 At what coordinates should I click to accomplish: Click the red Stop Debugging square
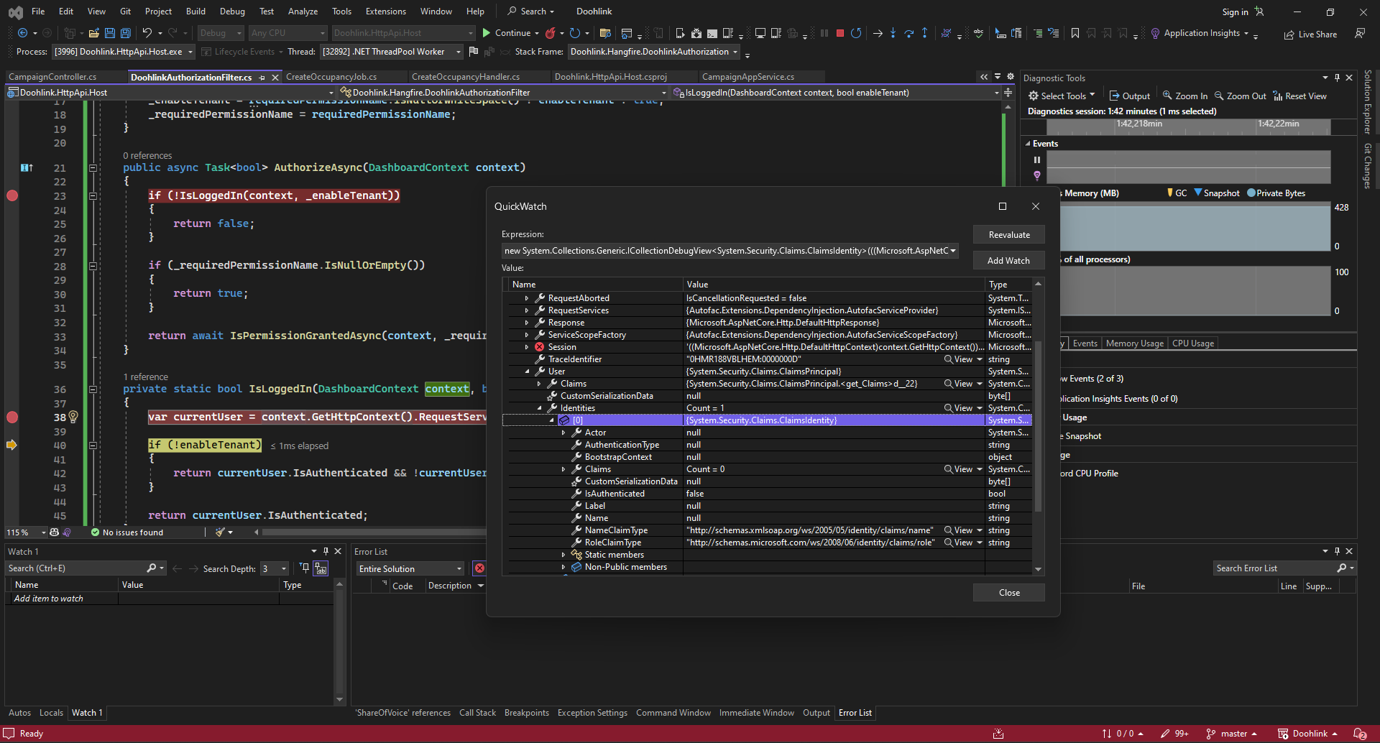pos(839,33)
